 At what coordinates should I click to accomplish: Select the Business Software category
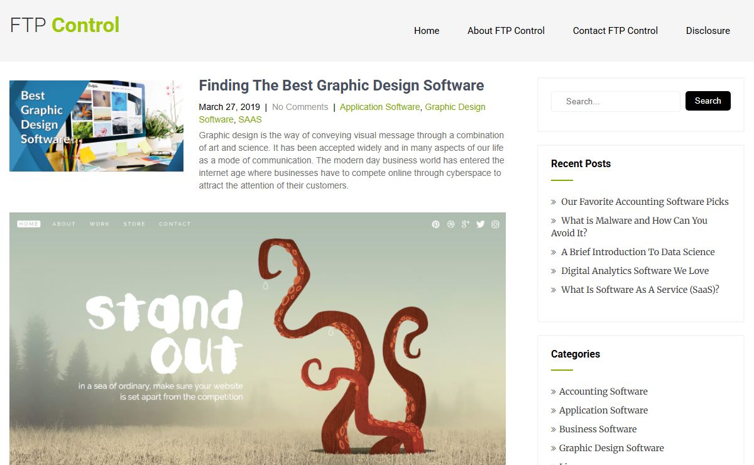tap(598, 429)
